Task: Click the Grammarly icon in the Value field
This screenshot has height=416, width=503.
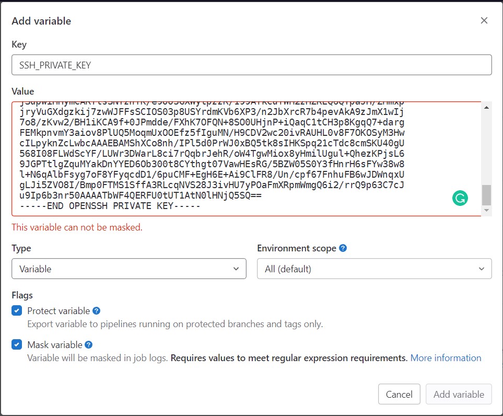Action: [460, 199]
